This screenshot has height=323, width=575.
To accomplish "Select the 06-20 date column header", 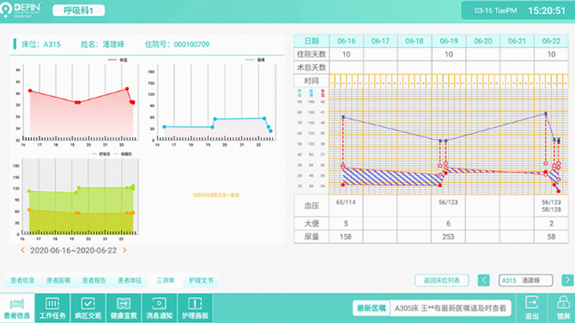I will tap(483, 41).
